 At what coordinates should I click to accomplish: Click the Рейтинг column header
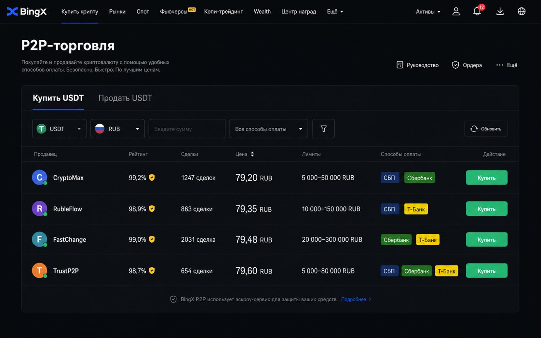[x=138, y=154]
